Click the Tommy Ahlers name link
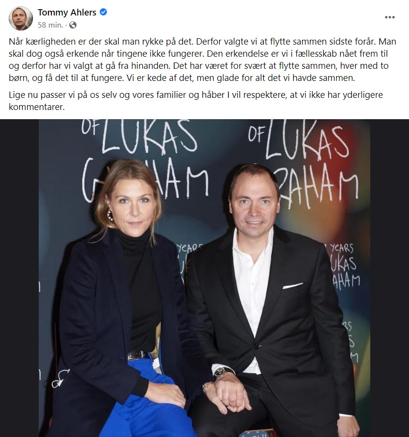Image resolution: width=409 pixels, height=437 pixels. (x=67, y=13)
